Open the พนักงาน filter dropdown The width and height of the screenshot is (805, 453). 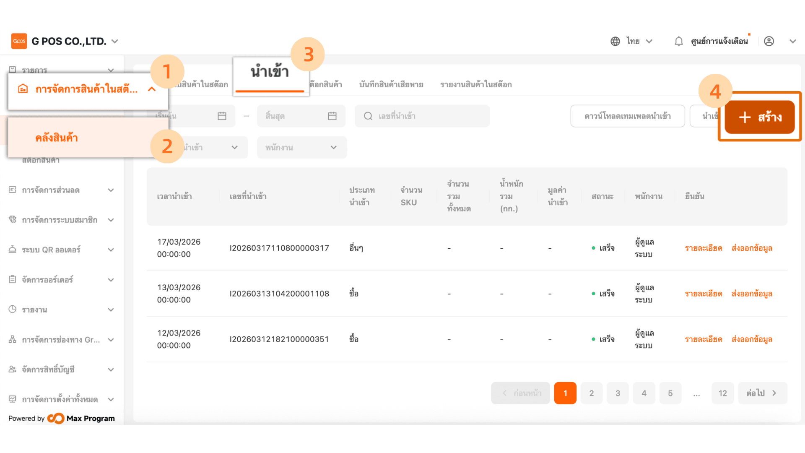tap(301, 148)
